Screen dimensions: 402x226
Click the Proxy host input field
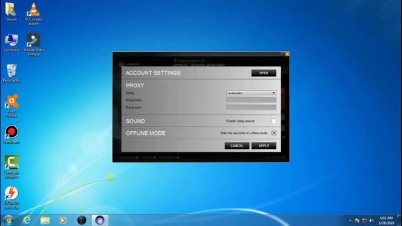click(251, 100)
